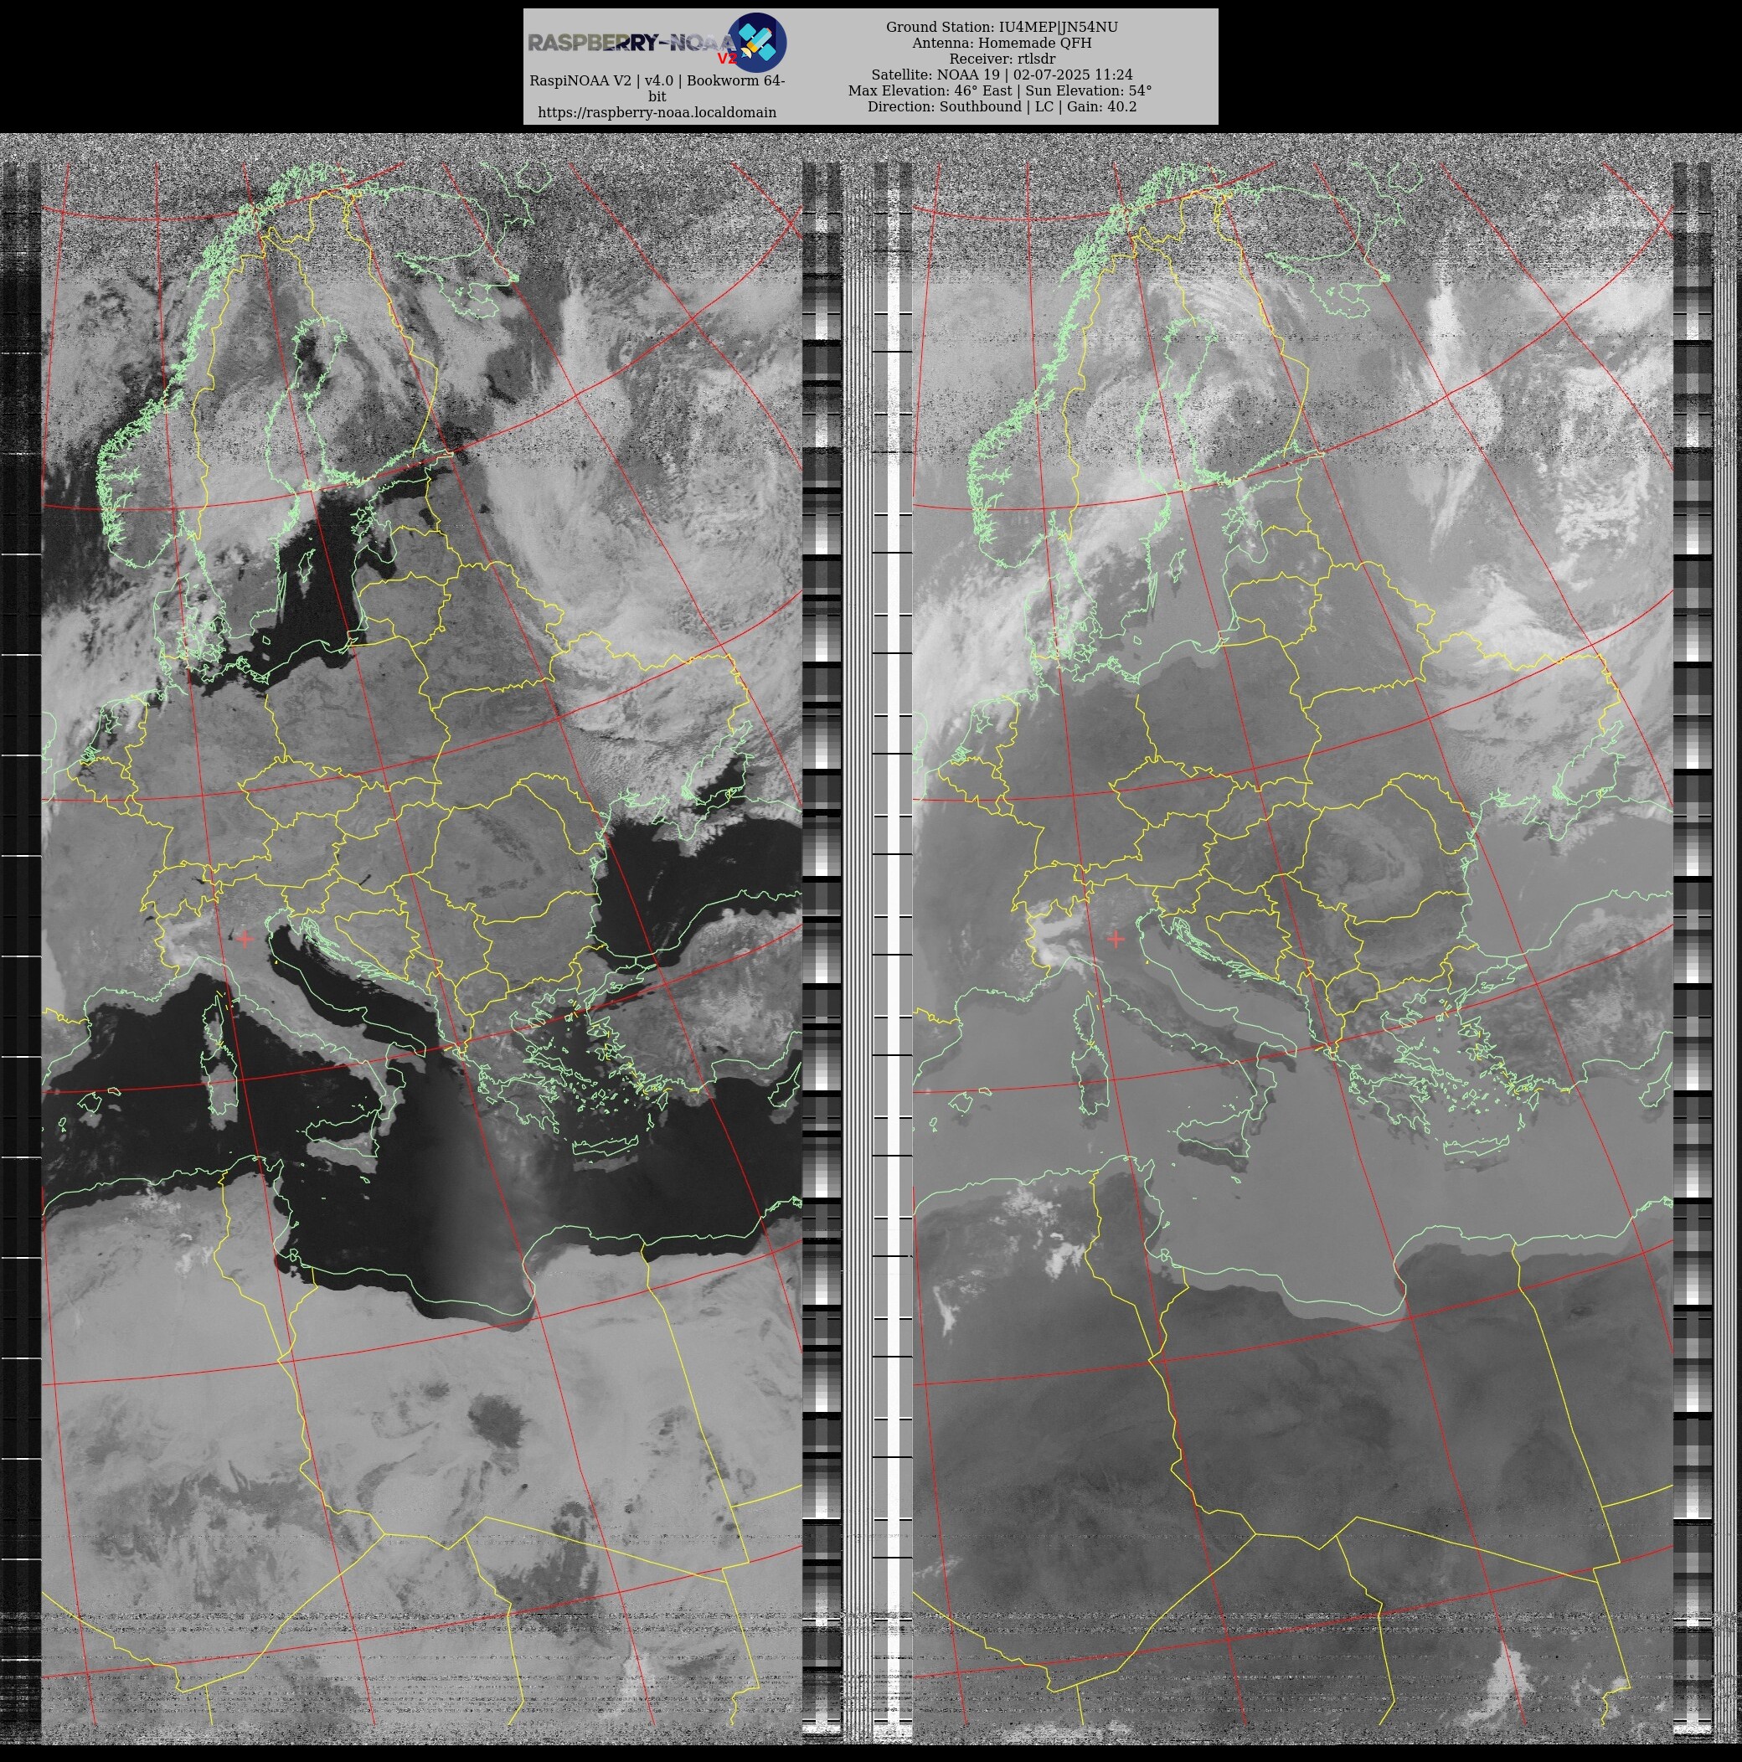1742x1762 pixels.
Task: Click the 'Receiver: rtlsdr' line
Action: coord(1002,59)
